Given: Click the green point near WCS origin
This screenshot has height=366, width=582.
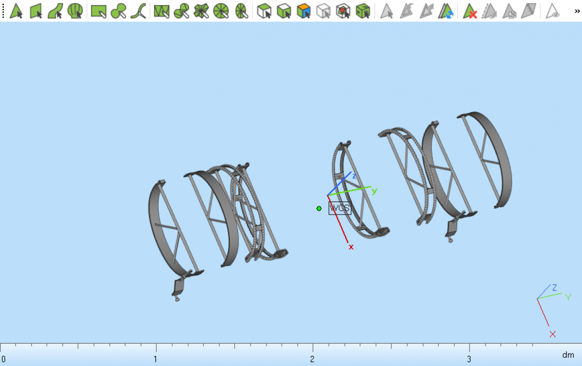Looking at the screenshot, I should (x=319, y=208).
